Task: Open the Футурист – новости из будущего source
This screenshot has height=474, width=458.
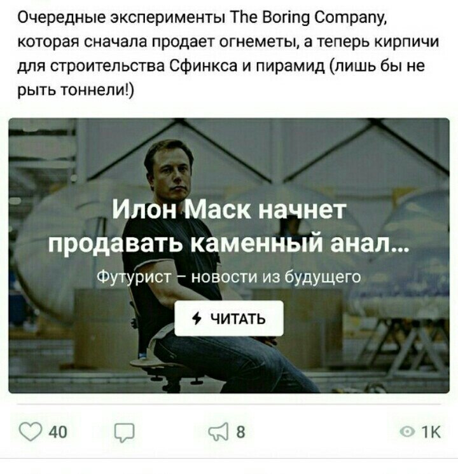Action: (x=229, y=276)
